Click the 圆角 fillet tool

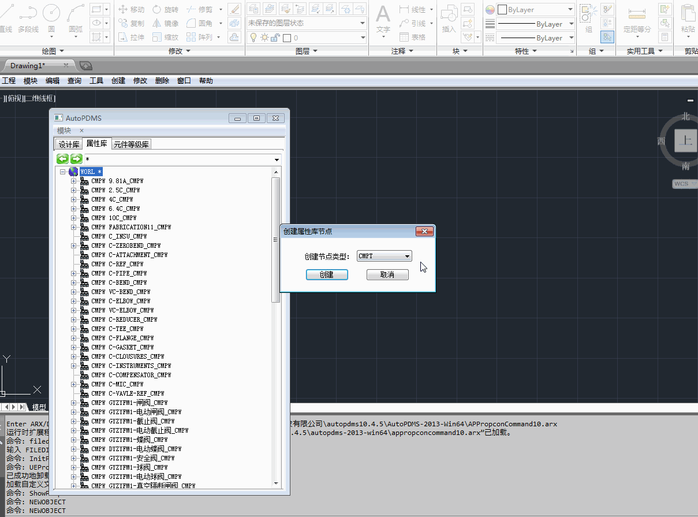point(199,24)
